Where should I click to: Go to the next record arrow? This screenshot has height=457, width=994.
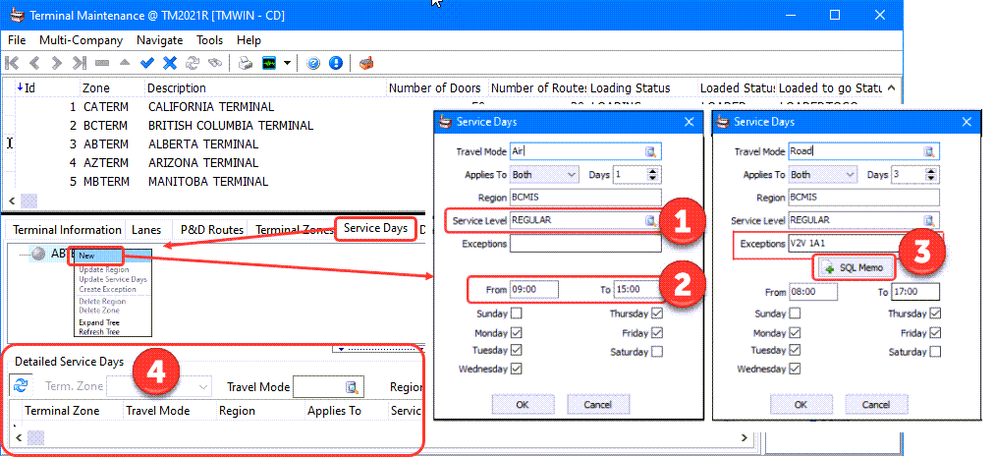click(x=56, y=63)
